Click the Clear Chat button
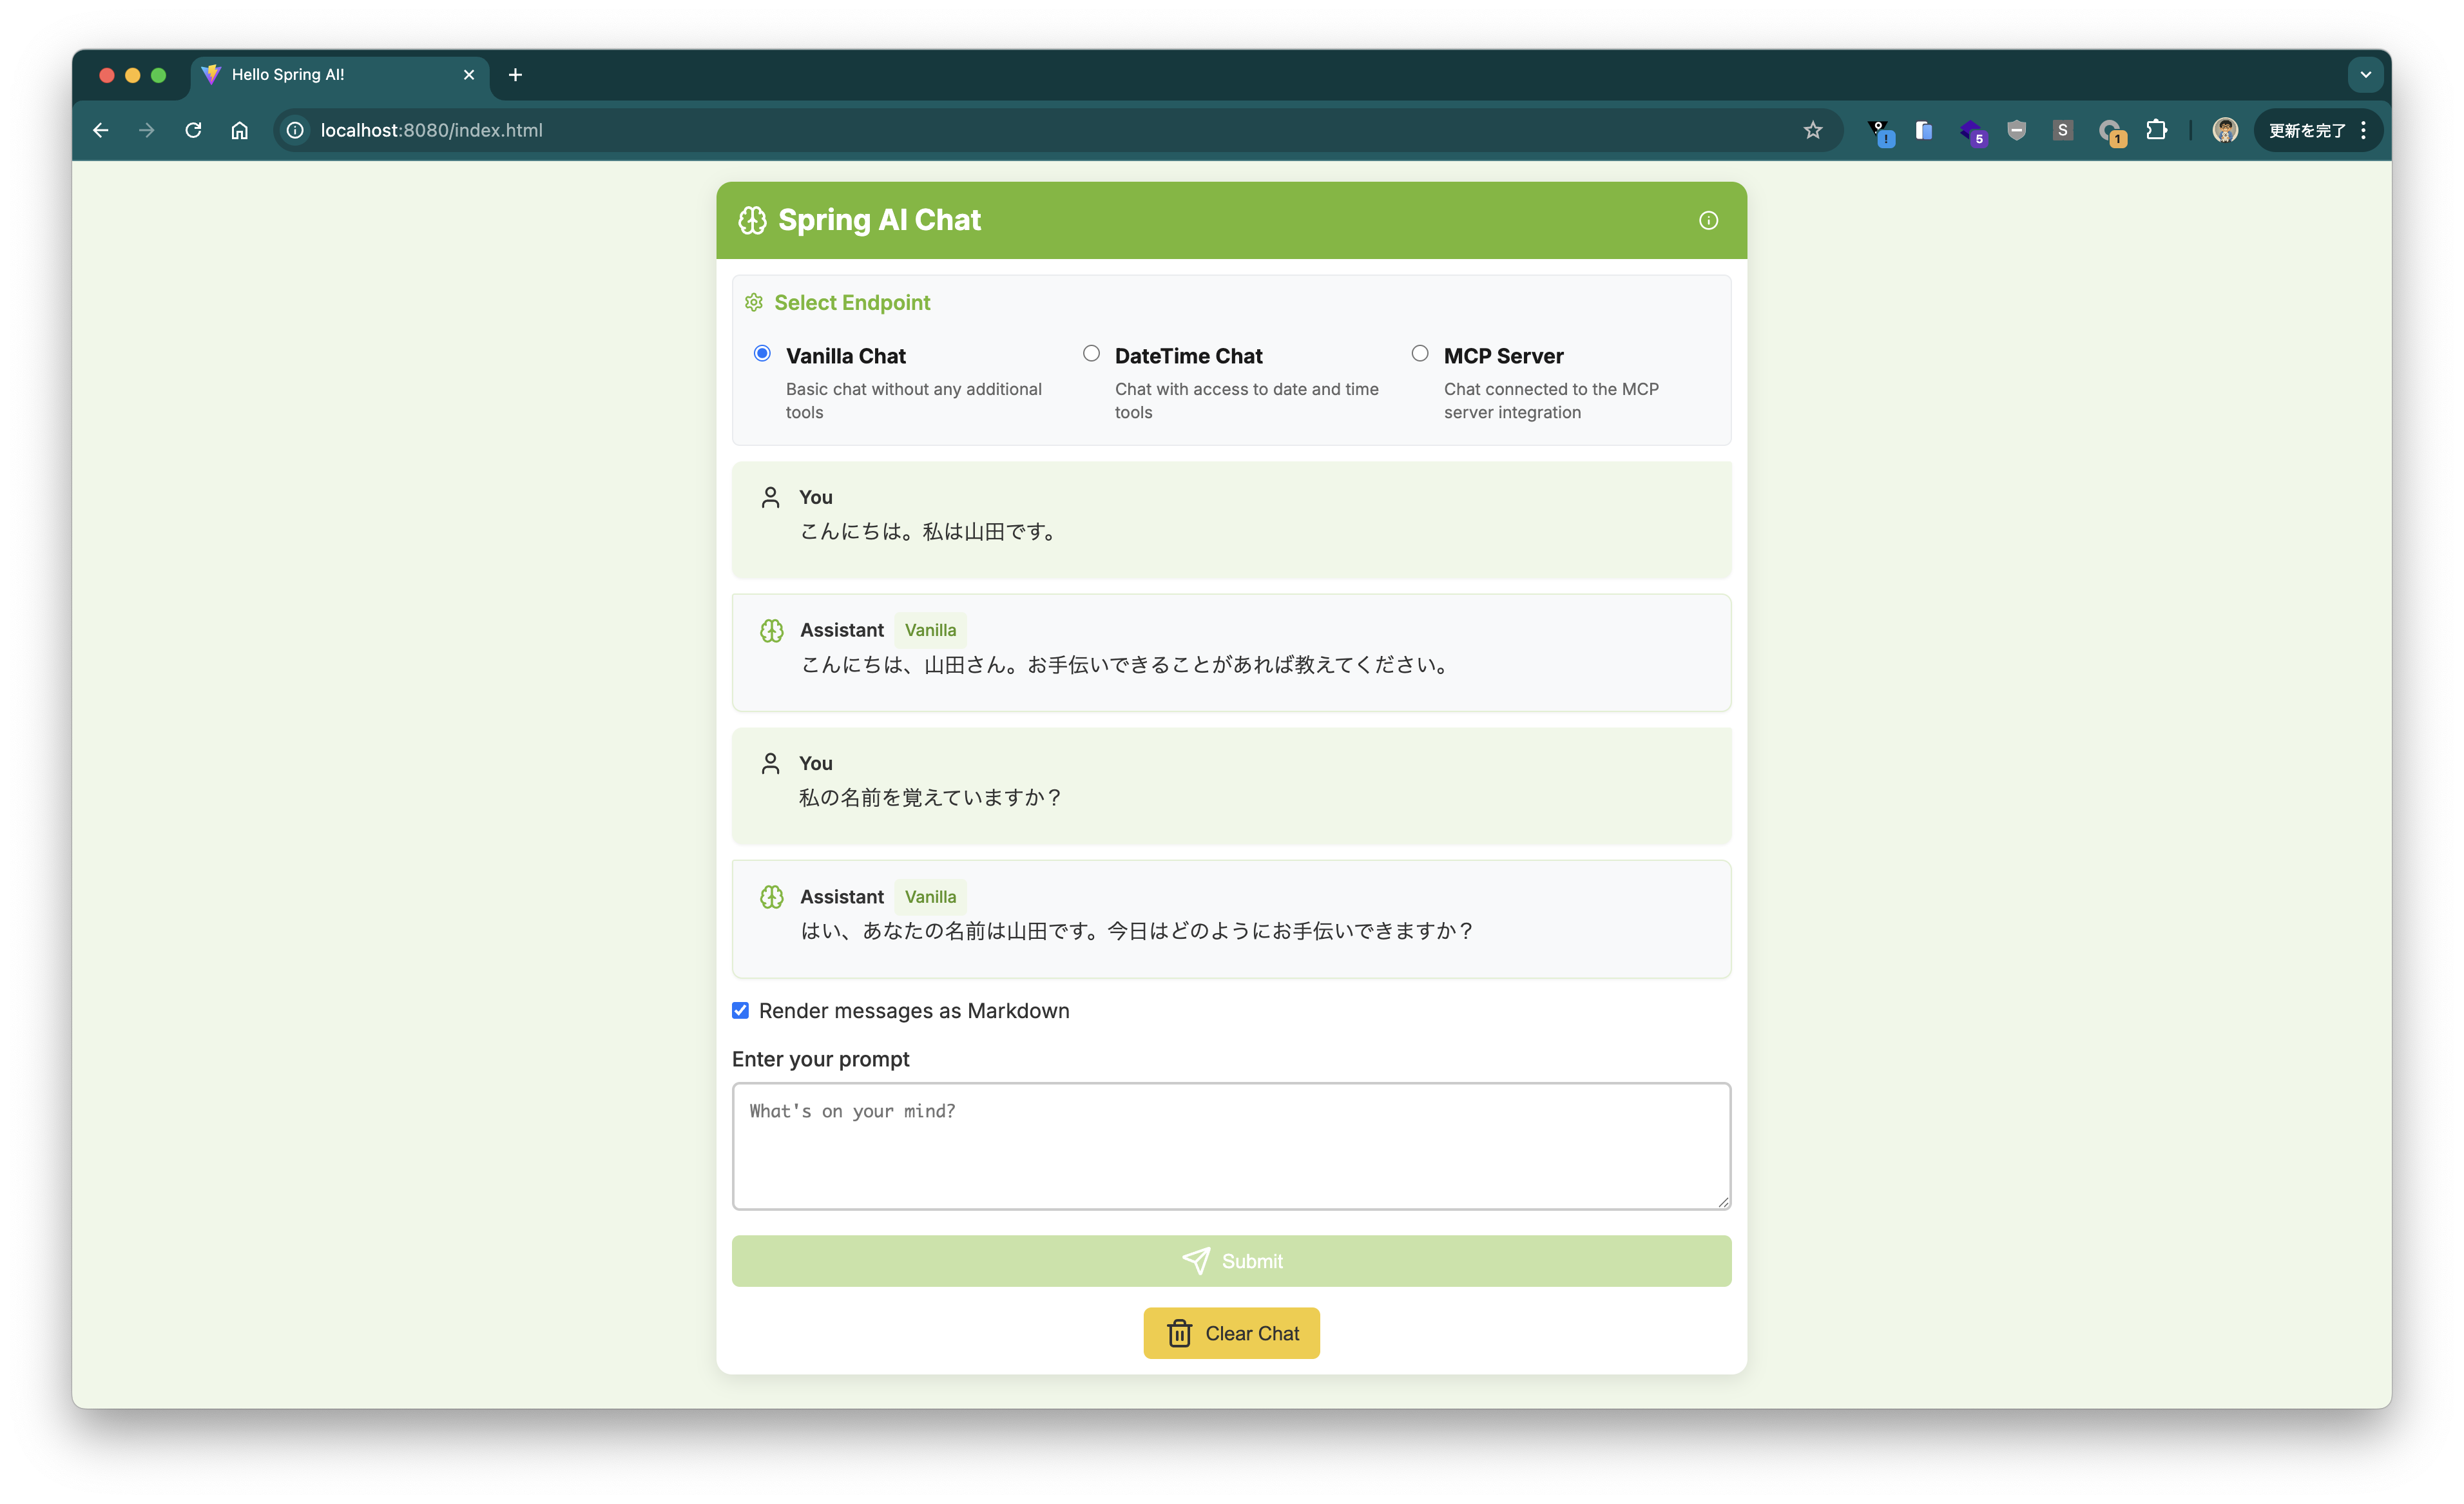The height and width of the screenshot is (1504, 2464). (x=1231, y=1333)
